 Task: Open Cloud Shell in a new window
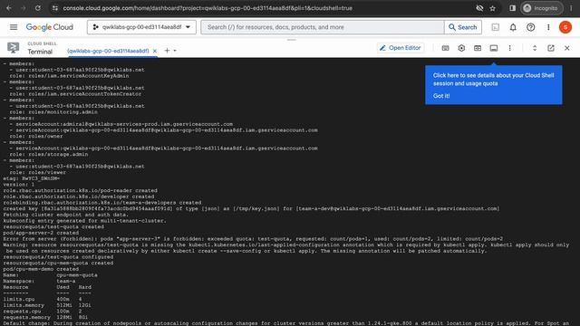tap(551, 48)
